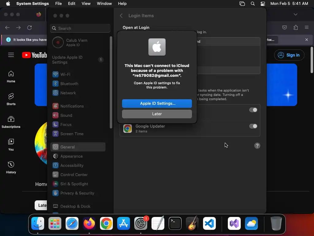
Task: Open Desktop & Dock settings pane
Action: tap(78, 206)
